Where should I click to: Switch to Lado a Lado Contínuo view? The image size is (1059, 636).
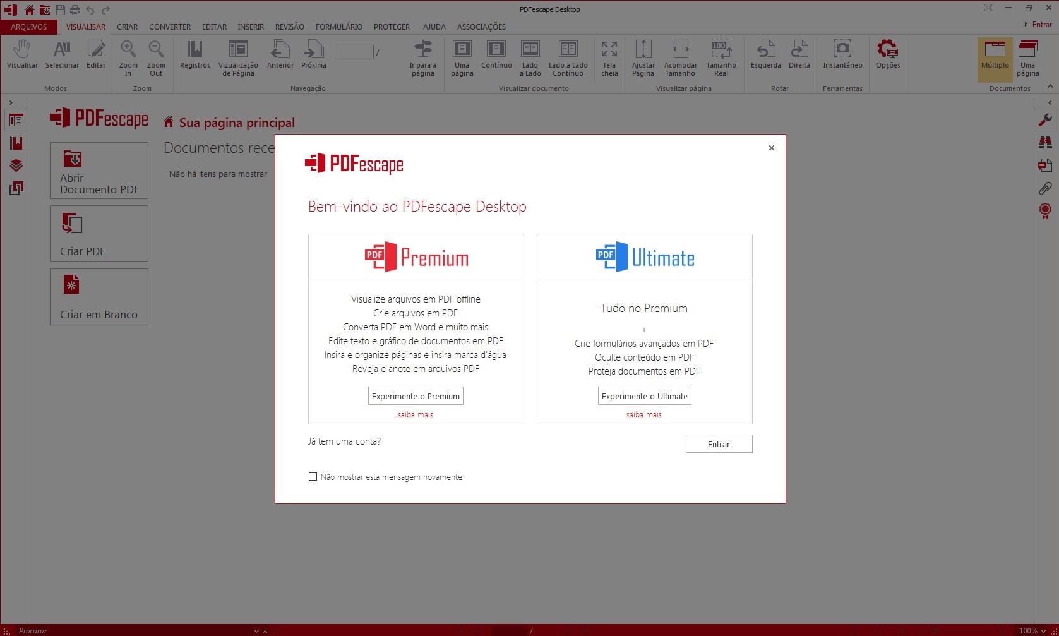point(568,59)
